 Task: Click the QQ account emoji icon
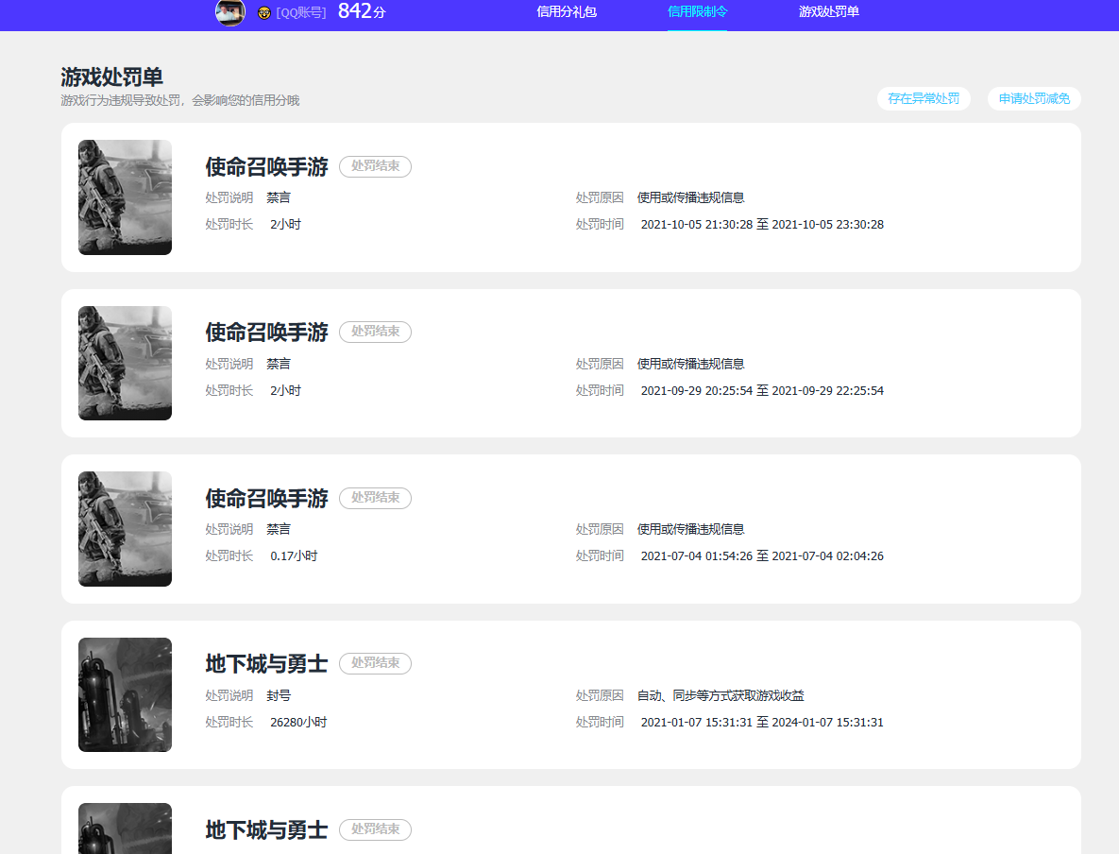click(x=264, y=13)
